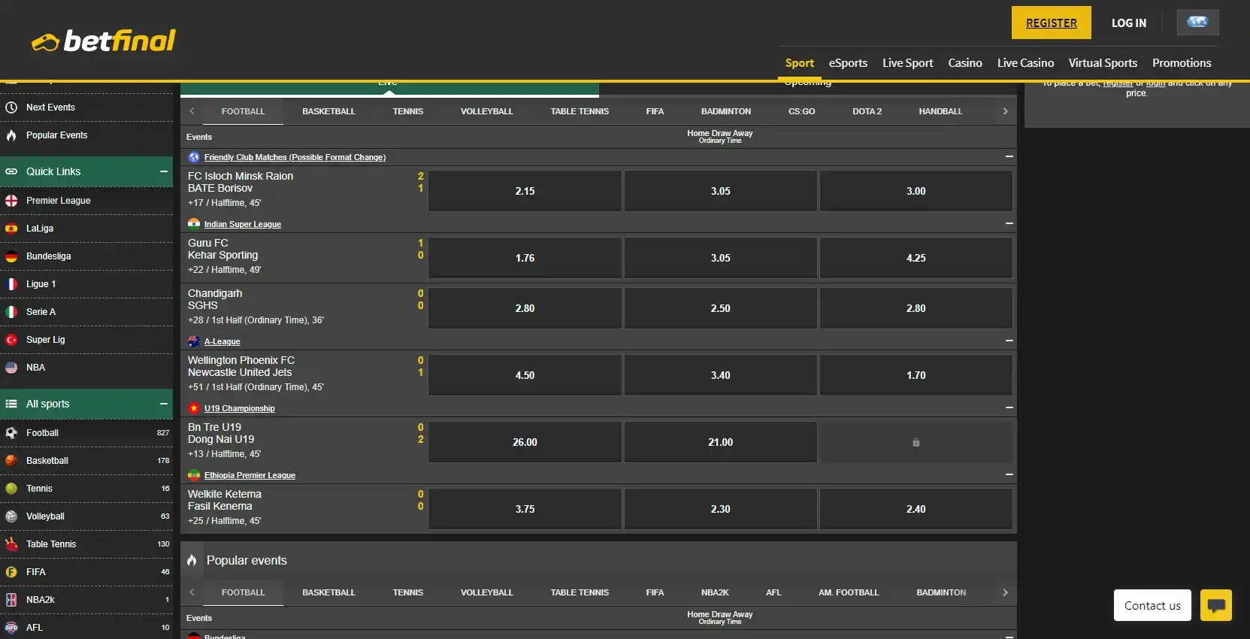Viewport: 1250px width, 639px height.
Task: Switch to the Basketball live tab
Action: point(328,111)
